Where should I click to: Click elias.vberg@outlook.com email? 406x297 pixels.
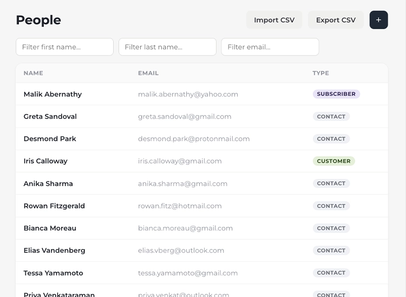(181, 250)
